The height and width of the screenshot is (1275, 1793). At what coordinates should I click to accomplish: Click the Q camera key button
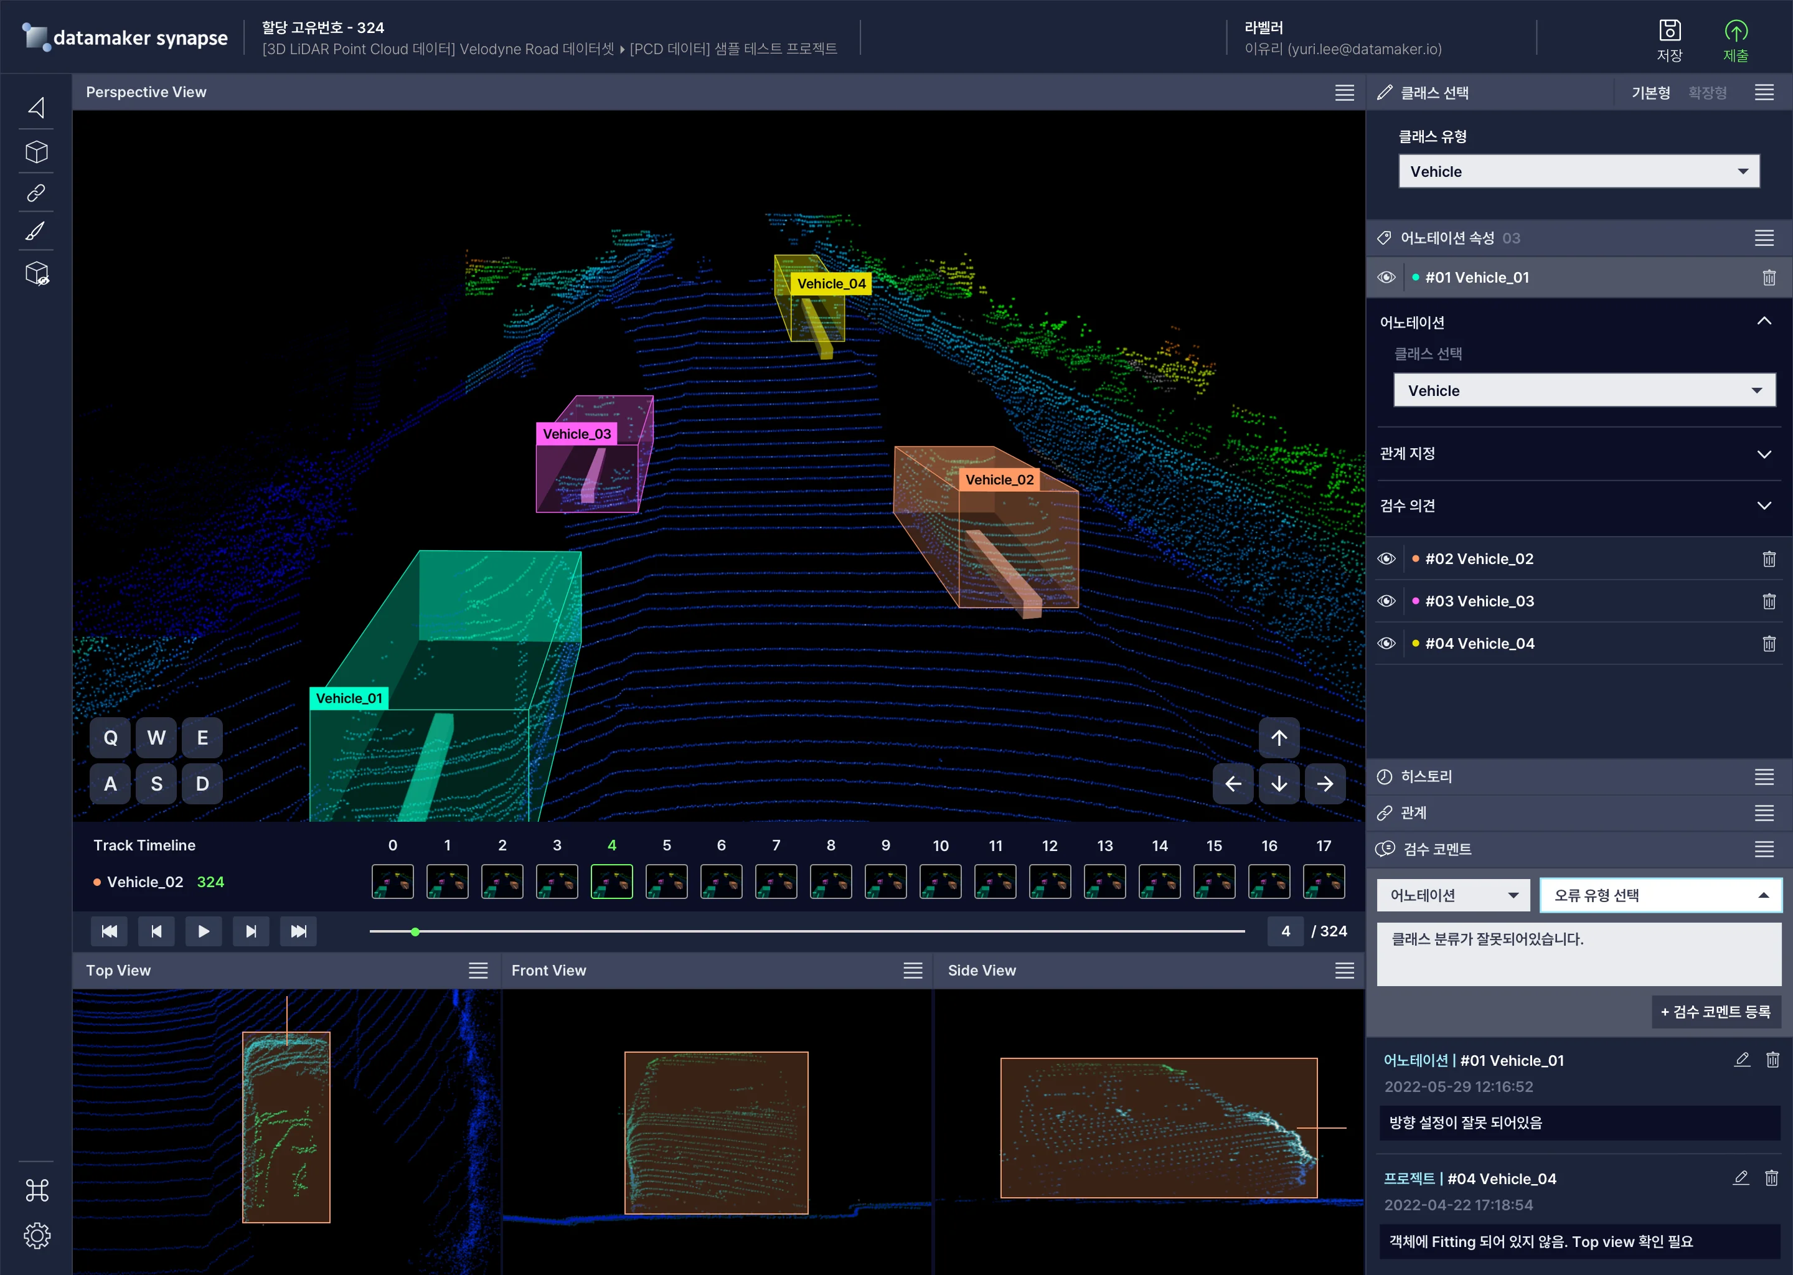pos(110,738)
